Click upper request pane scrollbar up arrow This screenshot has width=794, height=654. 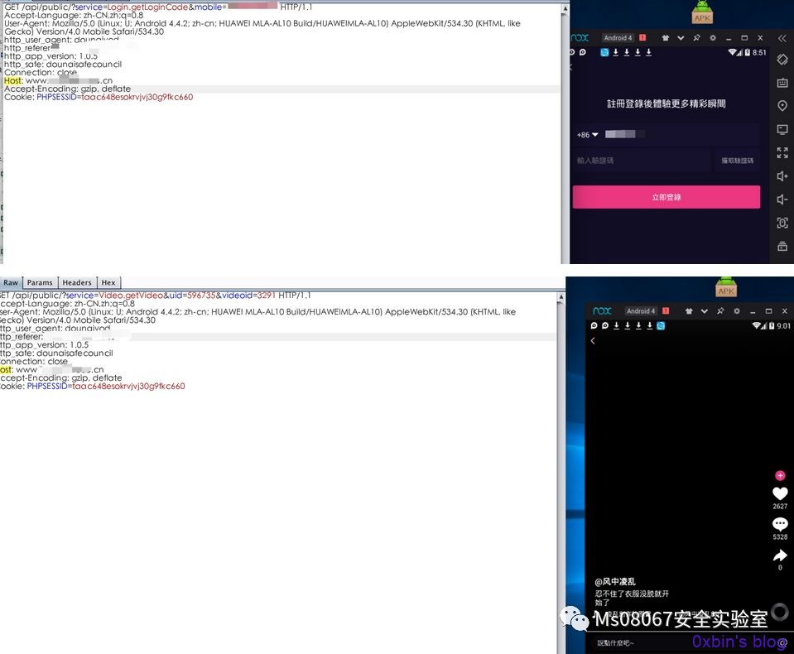tap(565, 8)
